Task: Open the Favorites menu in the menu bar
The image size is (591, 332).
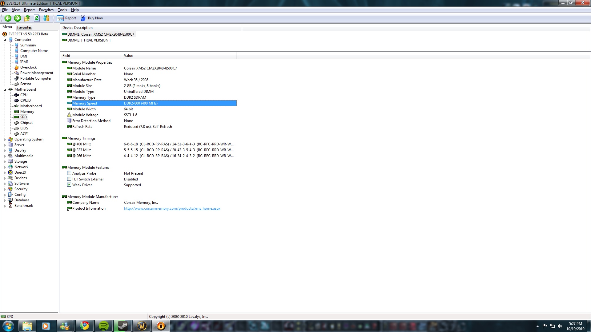Action: click(46, 10)
